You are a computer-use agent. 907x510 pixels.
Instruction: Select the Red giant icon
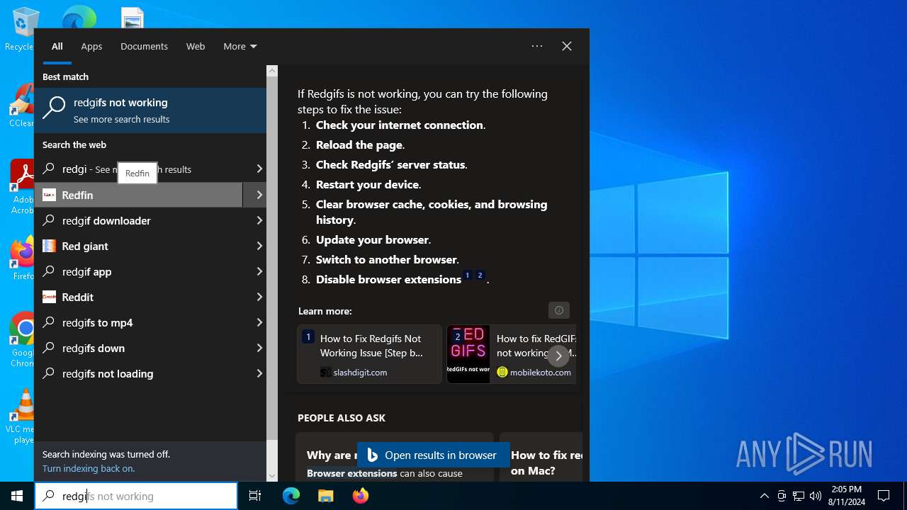pos(49,246)
